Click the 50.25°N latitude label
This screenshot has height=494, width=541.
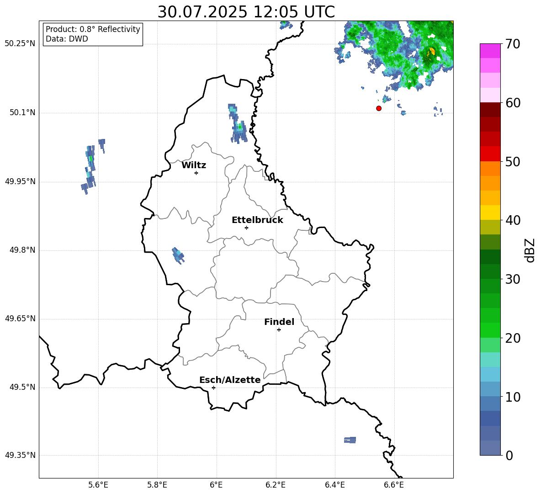[20, 44]
